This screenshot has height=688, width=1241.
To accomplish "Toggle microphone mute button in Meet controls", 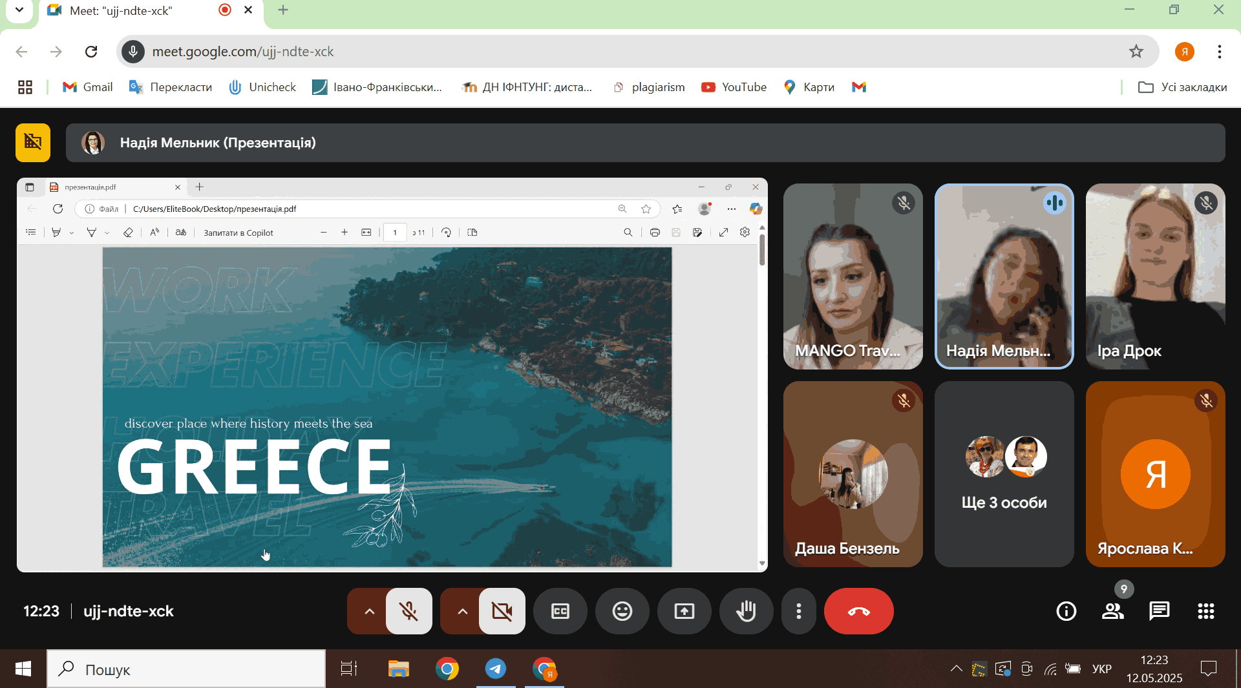I will (408, 611).
